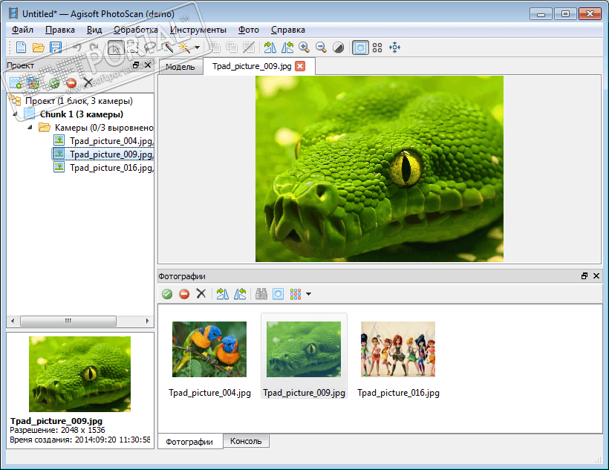Toggle the four-circles show points icon
Image resolution: width=609 pixels, height=470 pixels.
[377, 48]
